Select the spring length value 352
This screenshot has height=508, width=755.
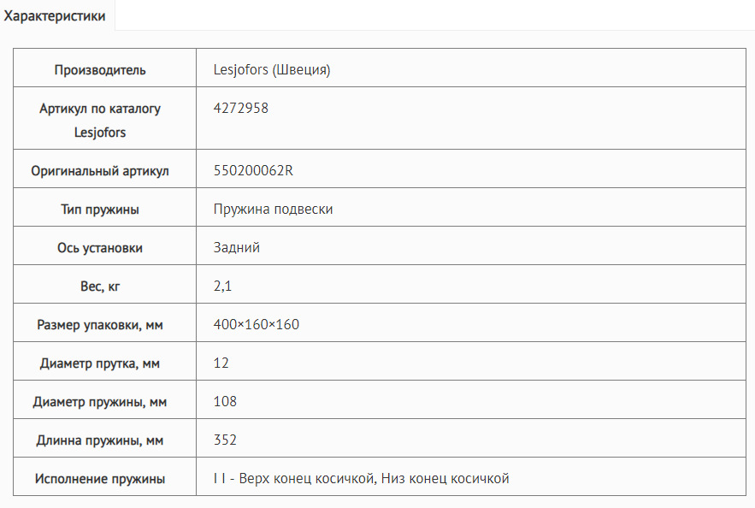(225, 440)
